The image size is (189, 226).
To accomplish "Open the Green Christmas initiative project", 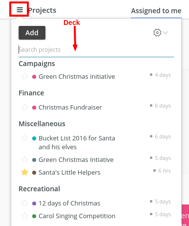I will click(x=77, y=76).
